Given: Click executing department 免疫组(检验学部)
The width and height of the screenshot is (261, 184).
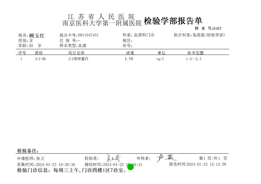Looking at the screenshot, I should click(x=209, y=35).
